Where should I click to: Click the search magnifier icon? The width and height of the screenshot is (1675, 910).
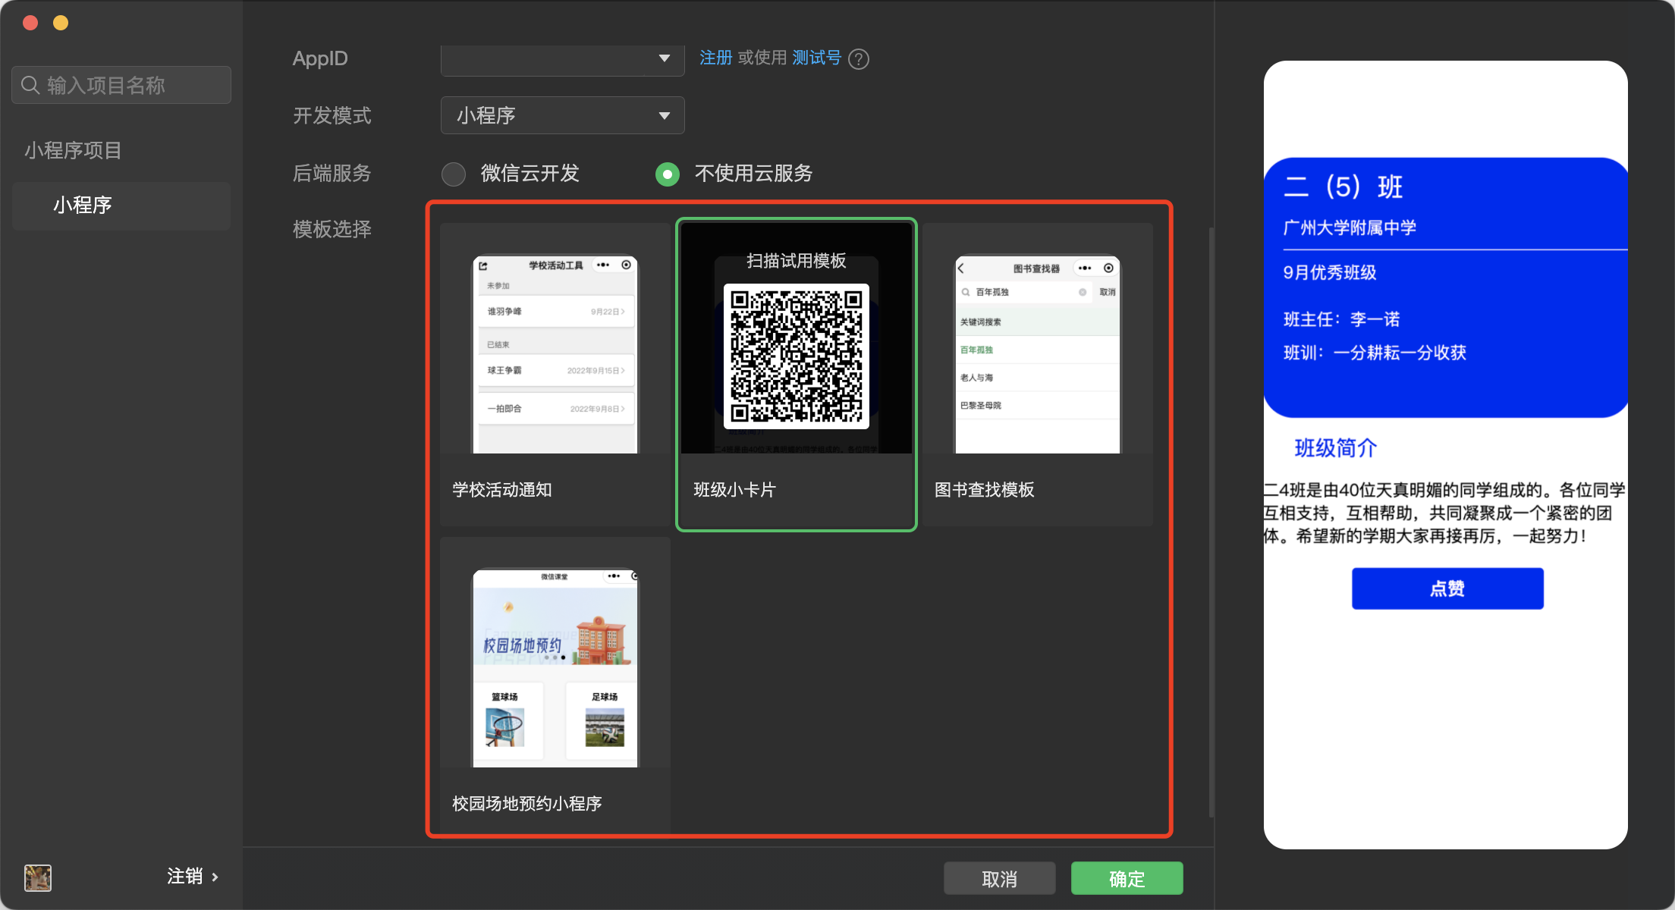pos(30,85)
